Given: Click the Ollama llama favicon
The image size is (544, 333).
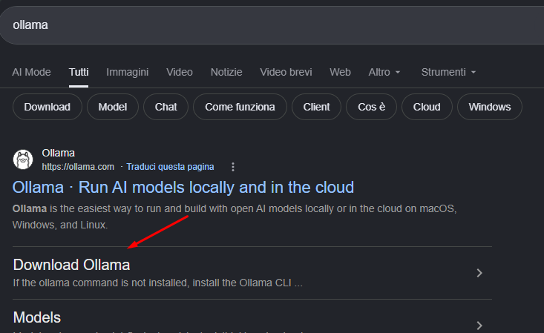Looking at the screenshot, I should 23,159.
